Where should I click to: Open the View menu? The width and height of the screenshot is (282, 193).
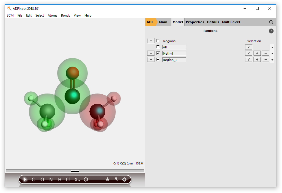point(77,15)
